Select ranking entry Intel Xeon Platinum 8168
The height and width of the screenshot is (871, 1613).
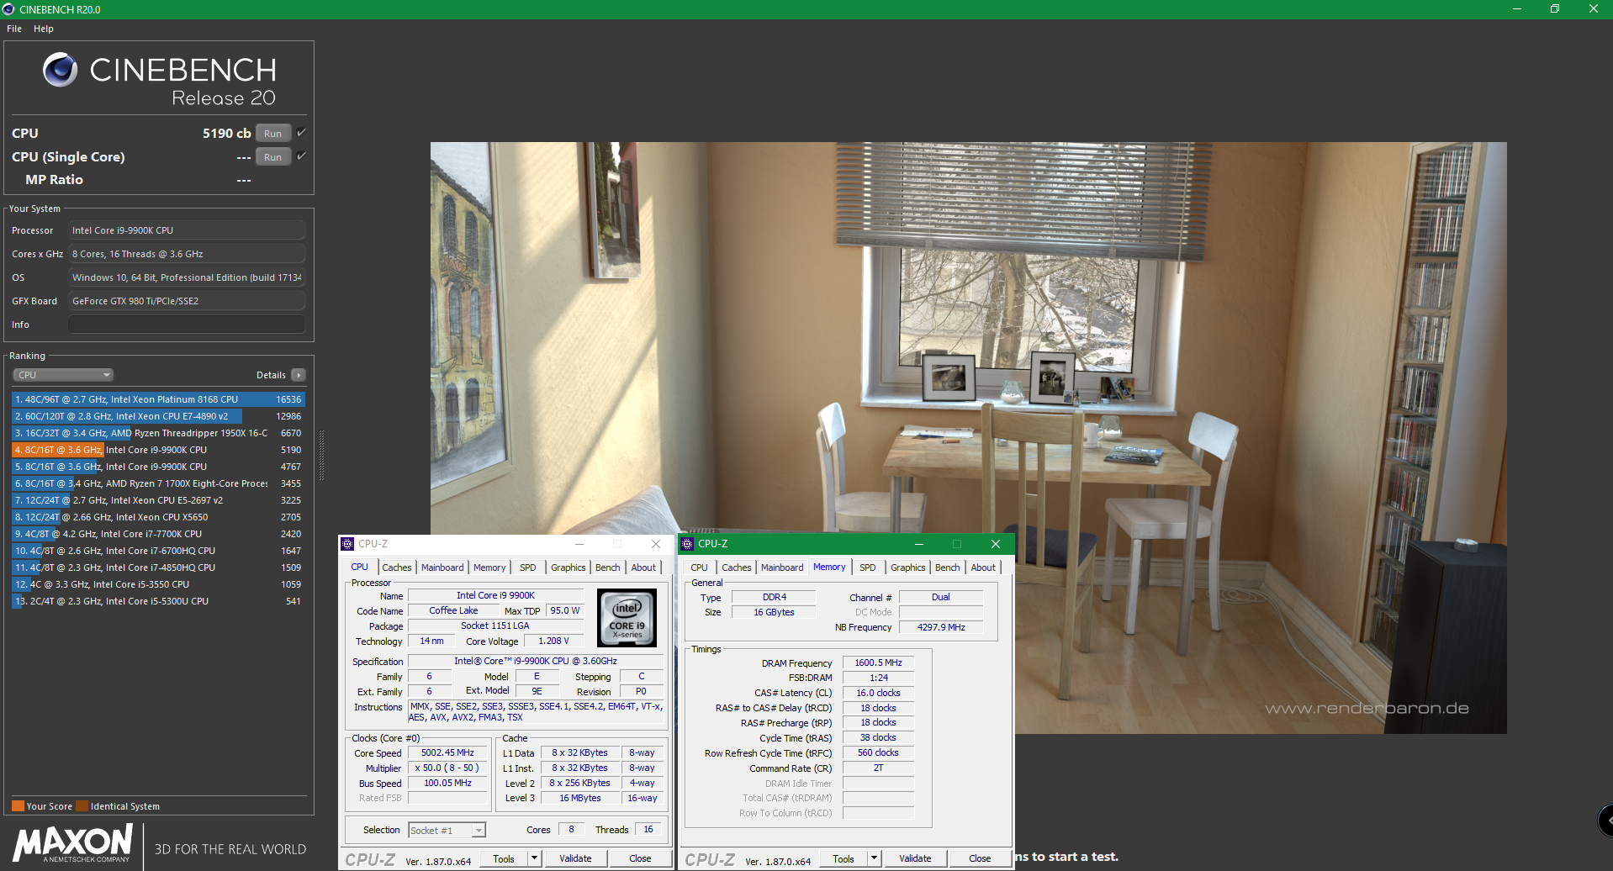pyautogui.click(x=158, y=399)
